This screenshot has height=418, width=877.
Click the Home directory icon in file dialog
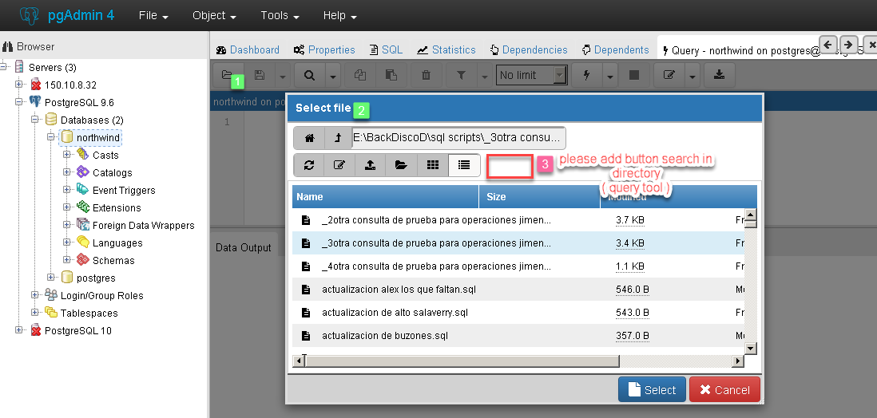click(x=309, y=138)
